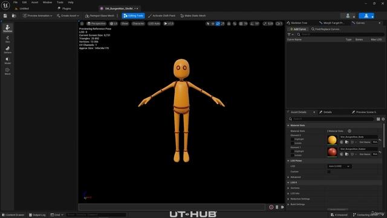Open the Content Drawer
387x218 pixels.
(13, 215)
